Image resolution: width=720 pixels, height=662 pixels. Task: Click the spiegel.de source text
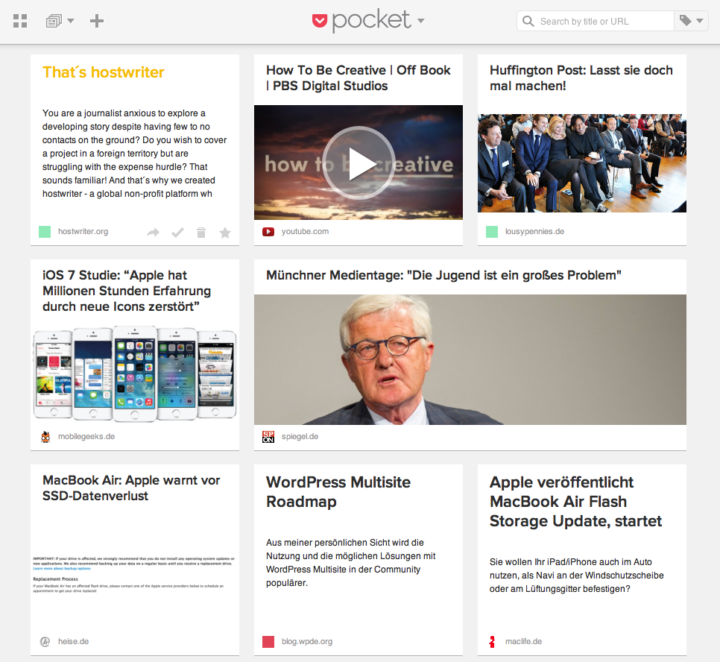coord(300,436)
